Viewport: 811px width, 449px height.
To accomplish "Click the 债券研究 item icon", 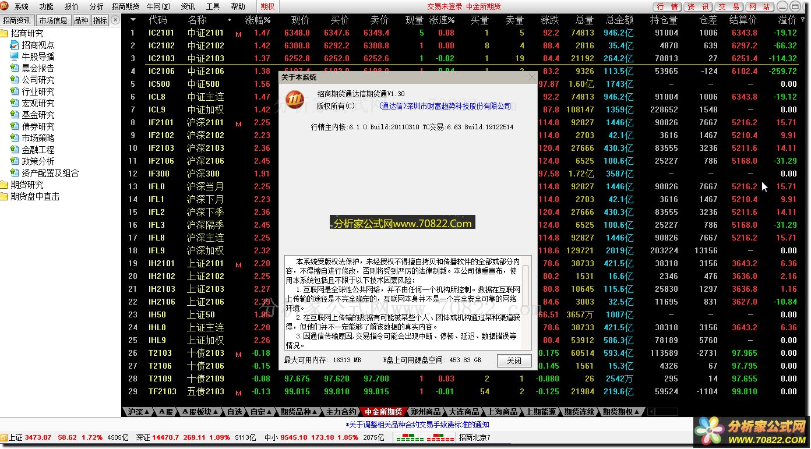I will [15, 126].
